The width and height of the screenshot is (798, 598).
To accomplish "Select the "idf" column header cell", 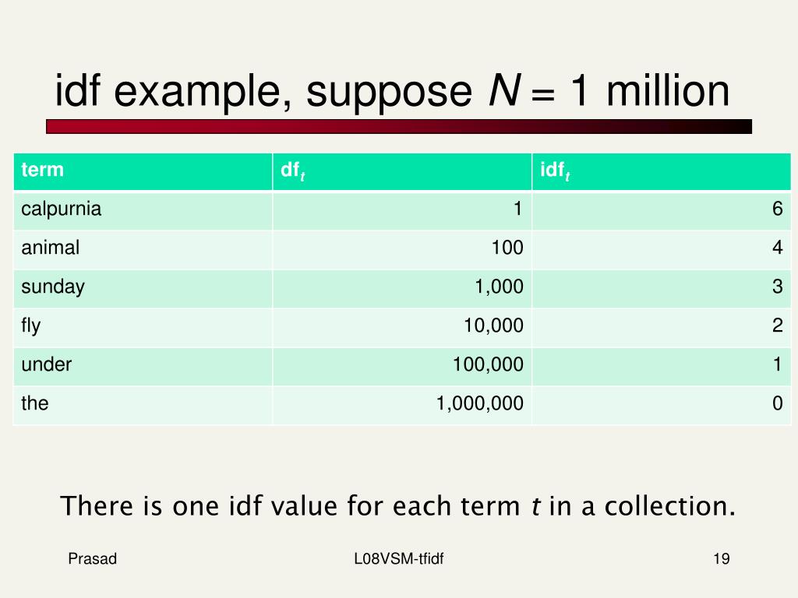I will [661, 171].
